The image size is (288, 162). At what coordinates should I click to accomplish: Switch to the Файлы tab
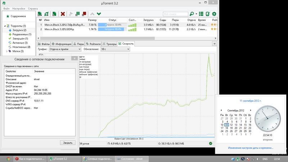[x=44, y=44]
